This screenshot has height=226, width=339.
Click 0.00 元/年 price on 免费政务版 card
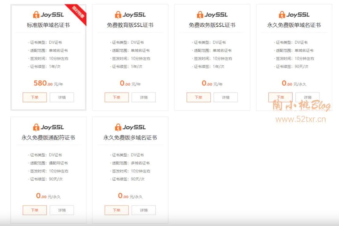click(212, 83)
